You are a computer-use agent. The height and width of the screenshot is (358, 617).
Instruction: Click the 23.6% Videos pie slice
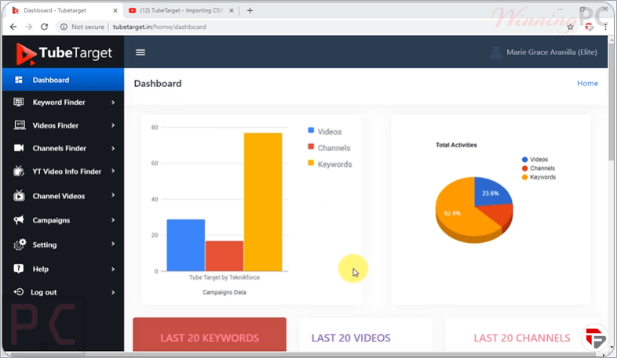pos(491,193)
